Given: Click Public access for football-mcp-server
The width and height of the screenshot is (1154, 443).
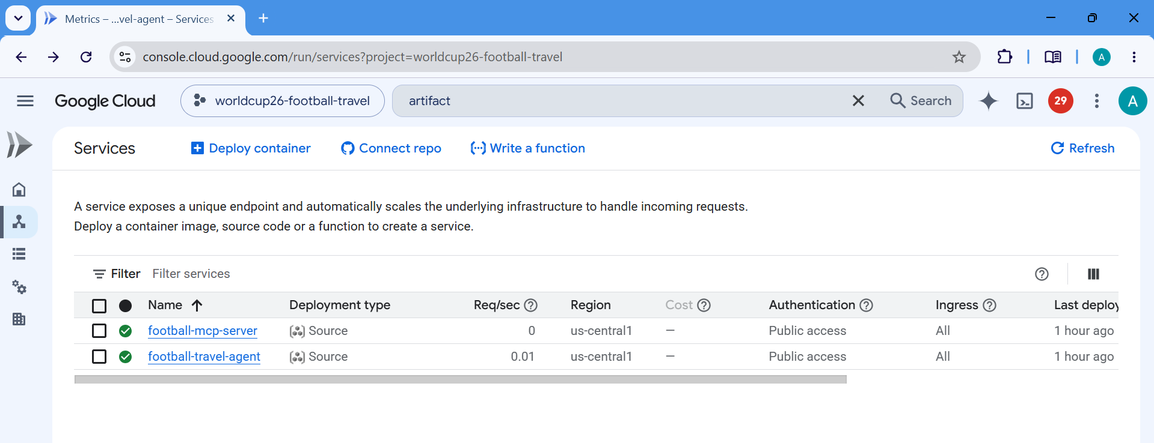Looking at the screenshot, I should pos(807,331).
